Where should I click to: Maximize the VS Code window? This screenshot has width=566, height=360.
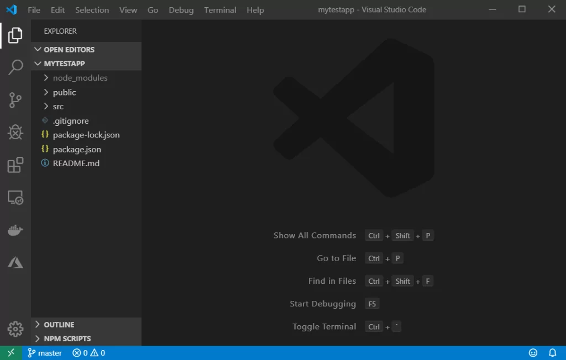pos(522,10)
